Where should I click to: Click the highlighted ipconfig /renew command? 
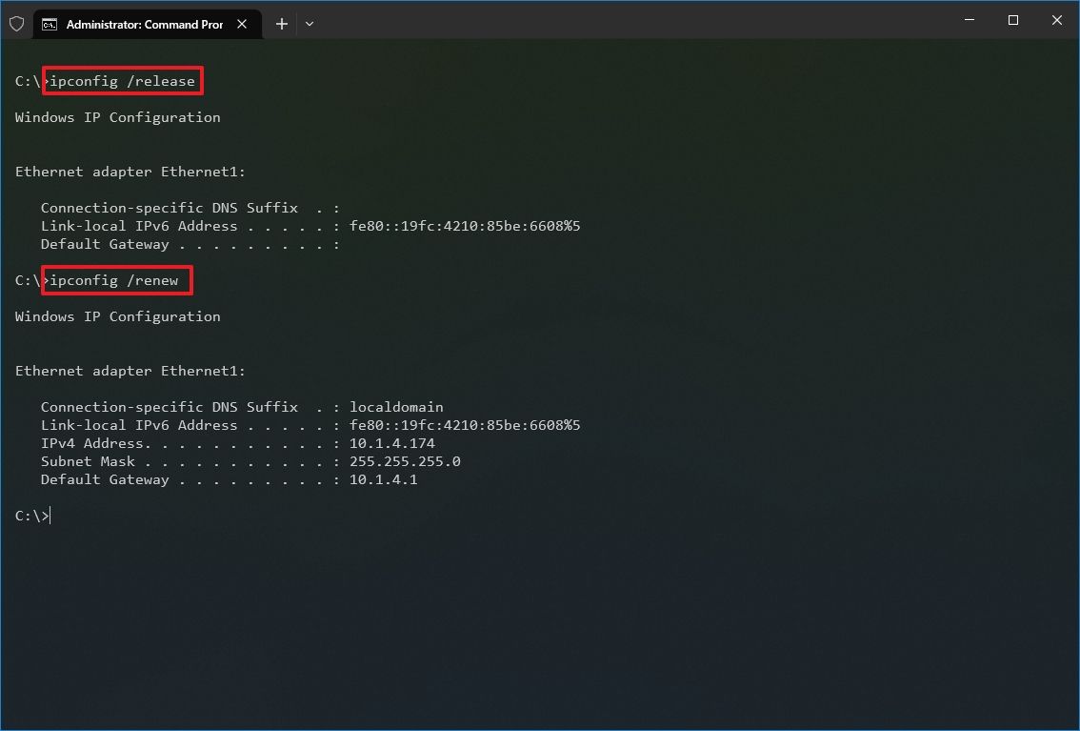click(116, 280)
